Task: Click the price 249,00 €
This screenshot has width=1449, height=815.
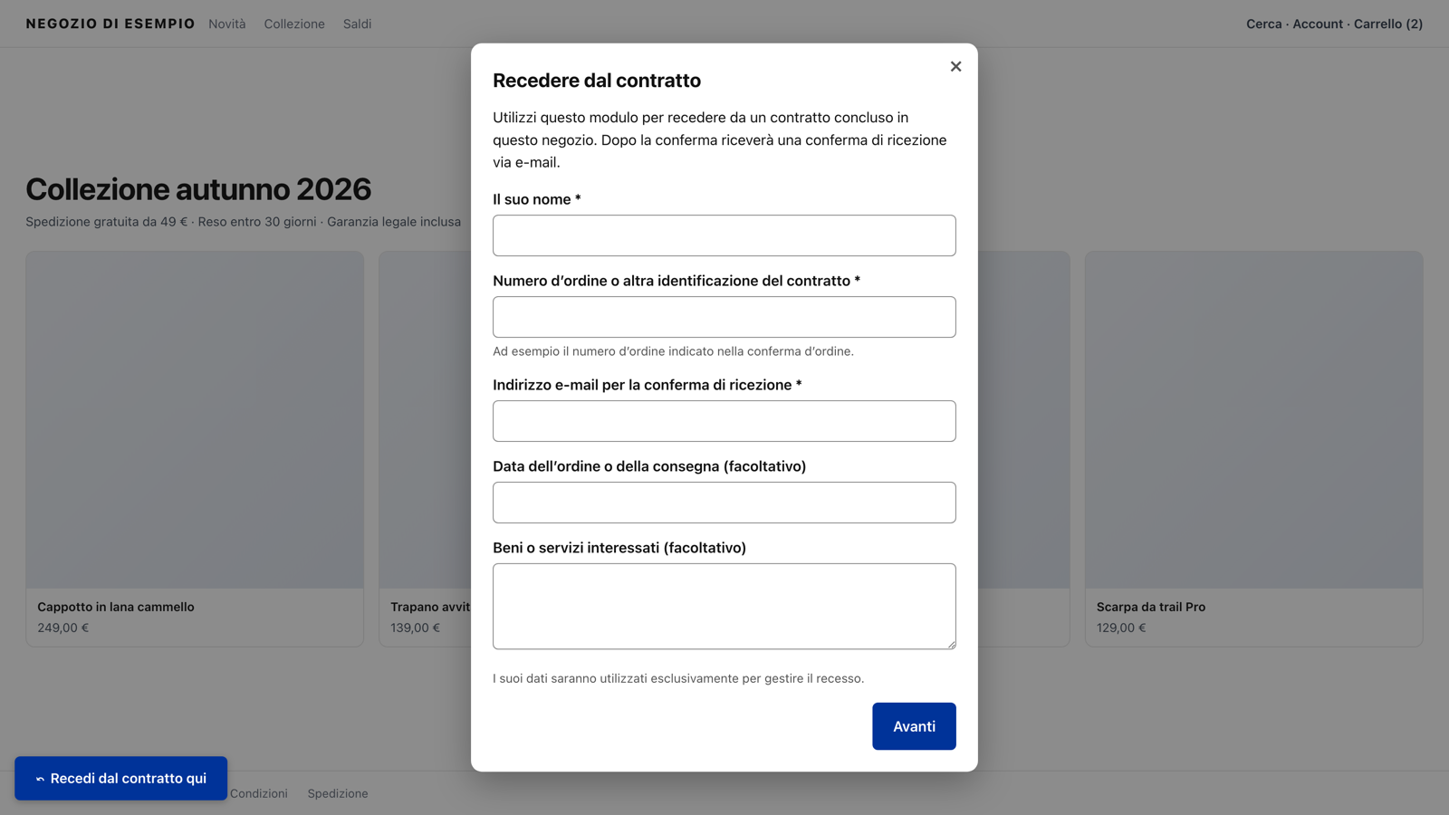Action: tap(63, 628)
